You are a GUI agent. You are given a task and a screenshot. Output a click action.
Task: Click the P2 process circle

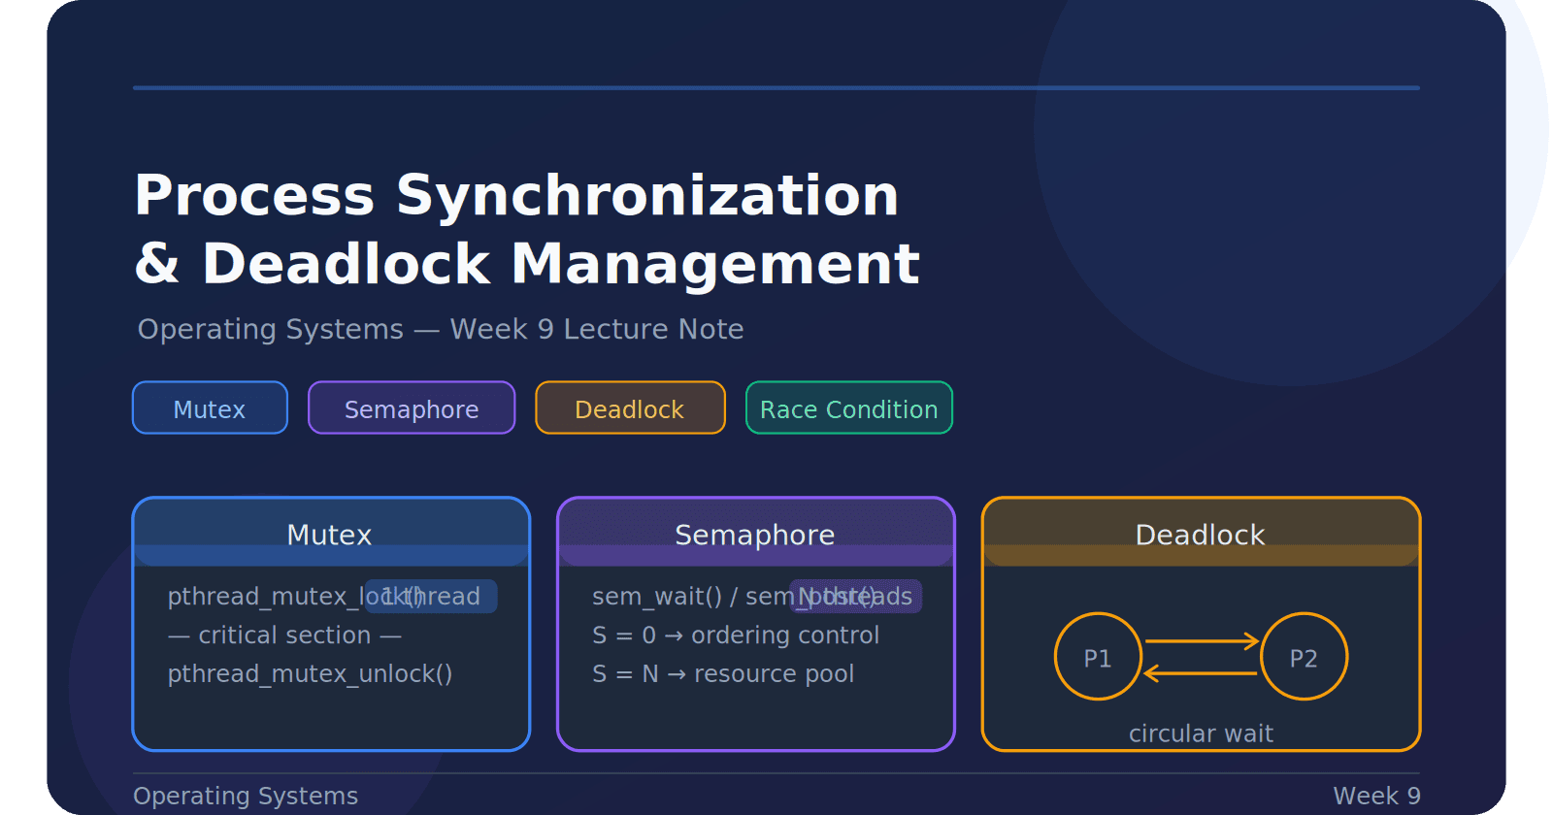[x=1304, y=657]
